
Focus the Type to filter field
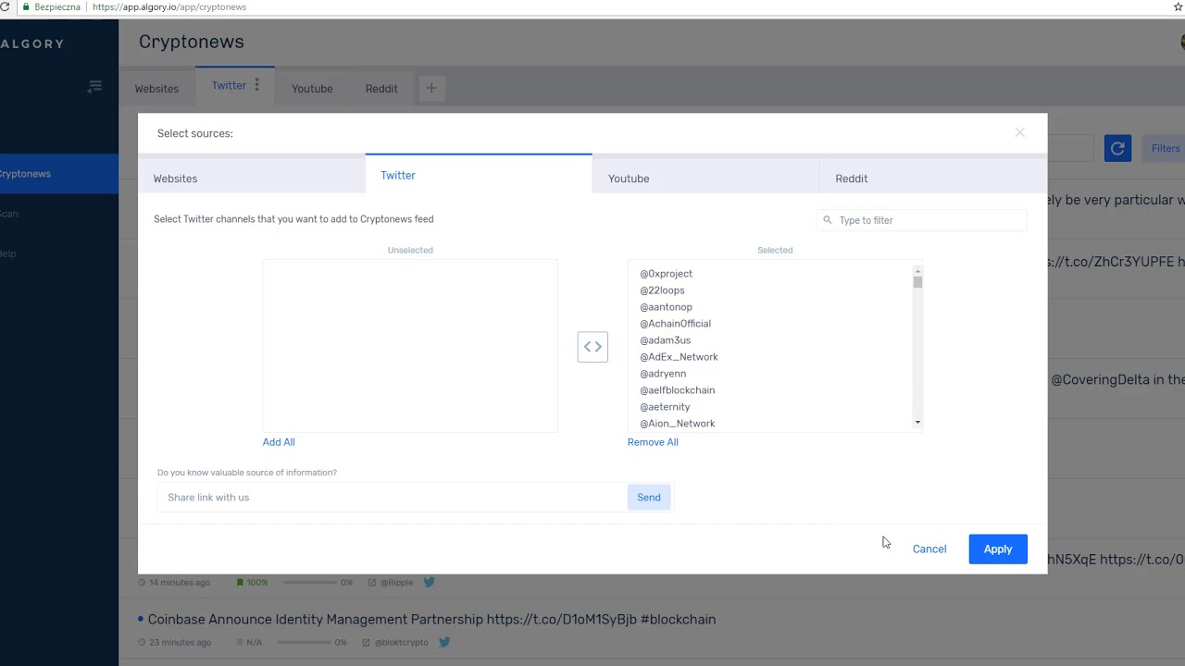click(922, 220)
